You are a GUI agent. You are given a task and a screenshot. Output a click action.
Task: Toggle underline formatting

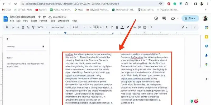[117, 27]
